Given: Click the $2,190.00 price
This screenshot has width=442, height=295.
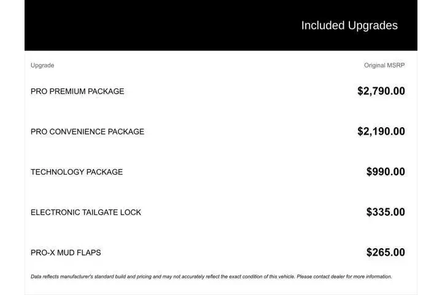Looking at the screenshot, I should point(381,132).
